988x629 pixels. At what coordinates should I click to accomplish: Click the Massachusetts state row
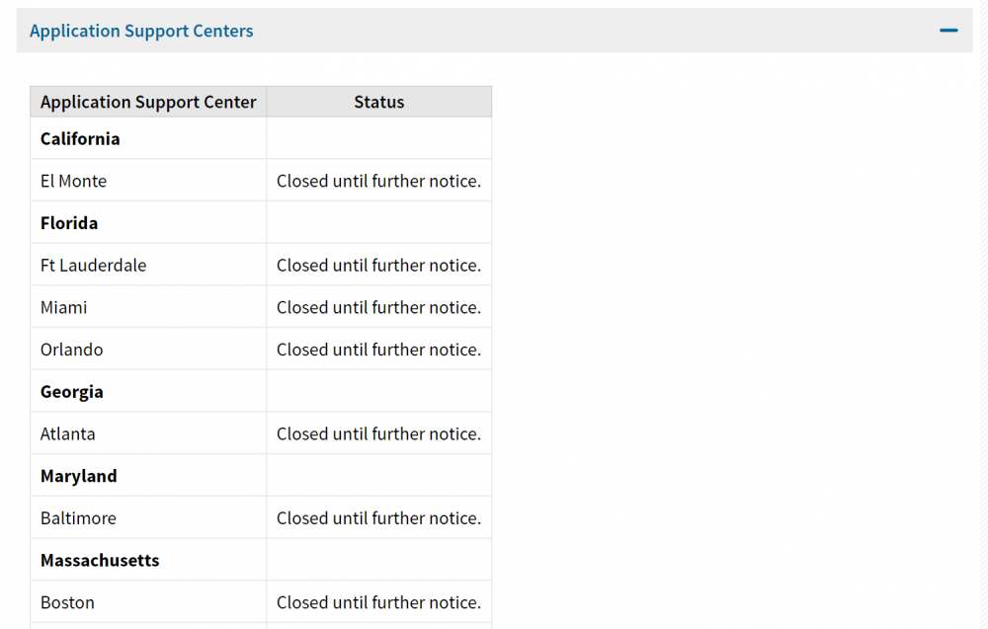tap(261, 560)
